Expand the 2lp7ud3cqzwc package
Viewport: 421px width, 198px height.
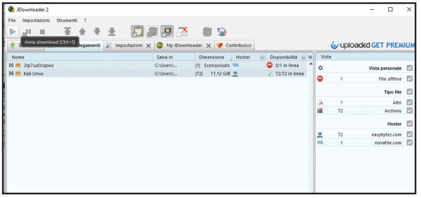11,65
